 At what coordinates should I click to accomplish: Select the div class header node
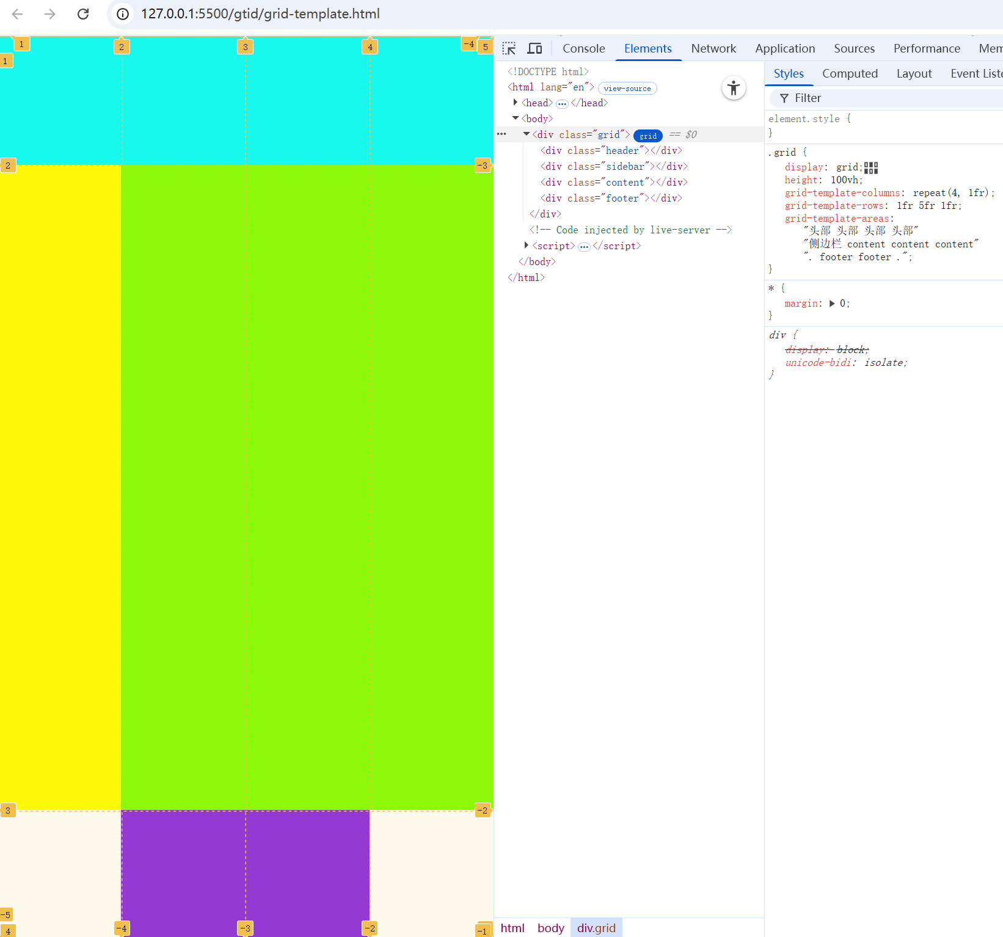pos(611,150)
